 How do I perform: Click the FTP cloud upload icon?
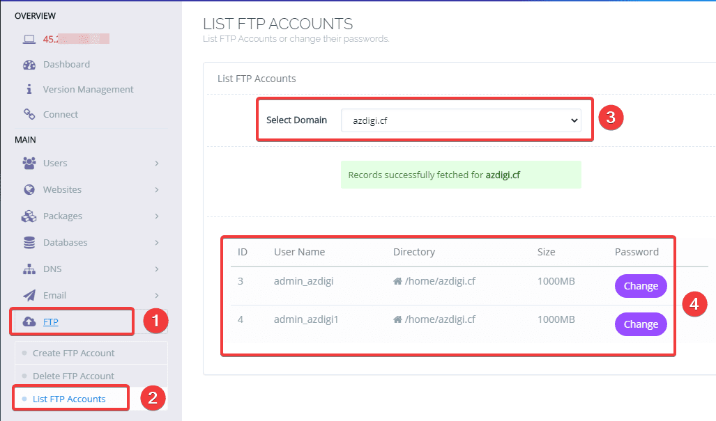tap(29, 321)
